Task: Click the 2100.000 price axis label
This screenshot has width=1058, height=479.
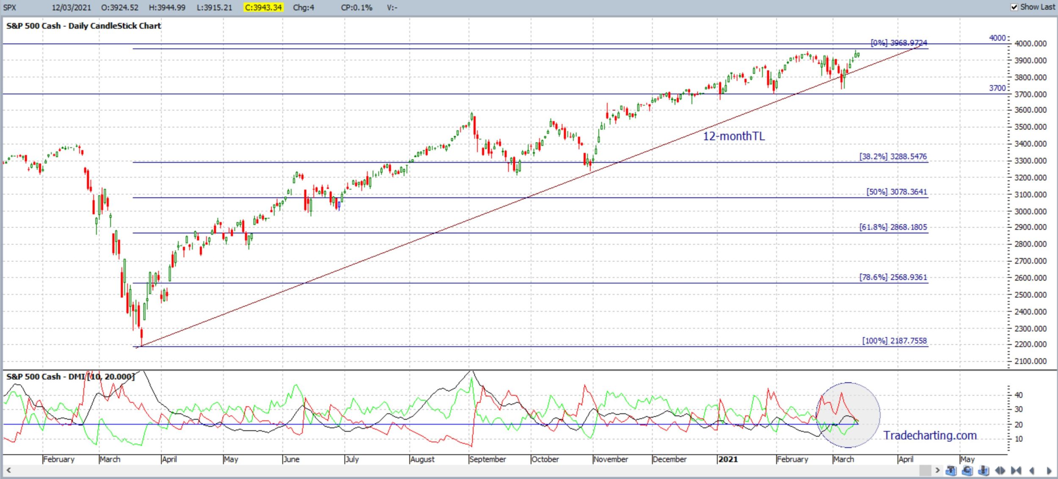Action: tap(1030, 361)
